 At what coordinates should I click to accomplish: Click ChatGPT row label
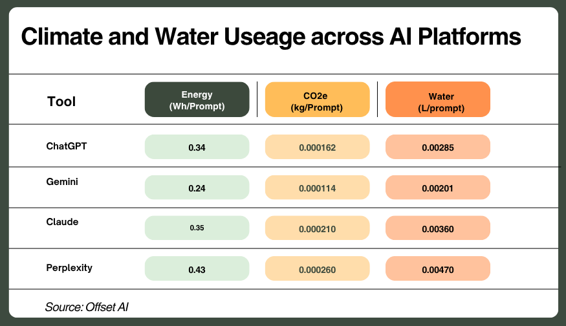point(67,146)
